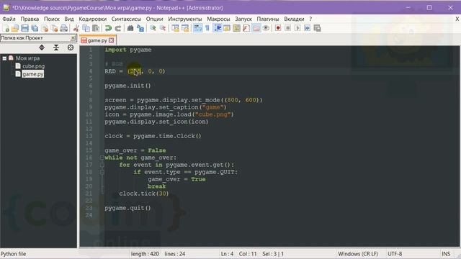
Task: Click the Open file toolbar icon
Action: 15,28
